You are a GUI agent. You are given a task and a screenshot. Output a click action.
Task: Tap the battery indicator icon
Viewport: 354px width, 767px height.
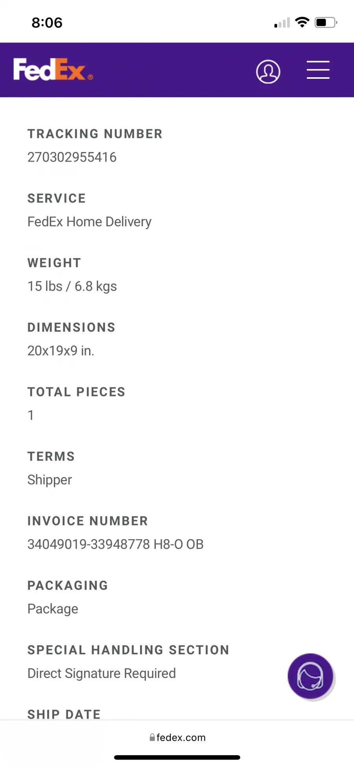[x=326, y=22]
